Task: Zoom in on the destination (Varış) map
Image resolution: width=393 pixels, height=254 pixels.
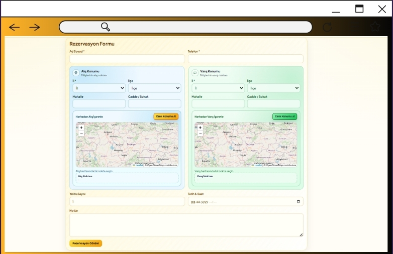Action: click(200, 128)
